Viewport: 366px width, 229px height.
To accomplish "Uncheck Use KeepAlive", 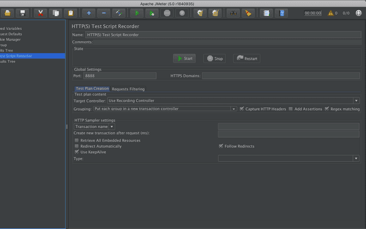I will tap(77, 152).
